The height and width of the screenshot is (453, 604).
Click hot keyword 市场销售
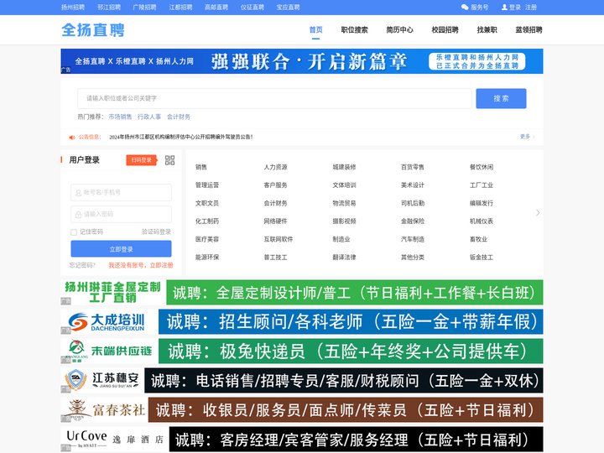120,117
